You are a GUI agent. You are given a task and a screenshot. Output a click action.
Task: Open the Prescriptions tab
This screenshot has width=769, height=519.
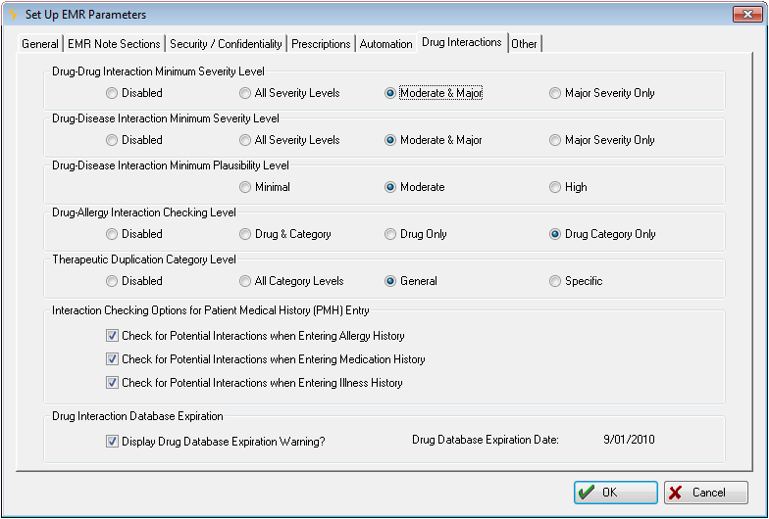click(321, 44)
